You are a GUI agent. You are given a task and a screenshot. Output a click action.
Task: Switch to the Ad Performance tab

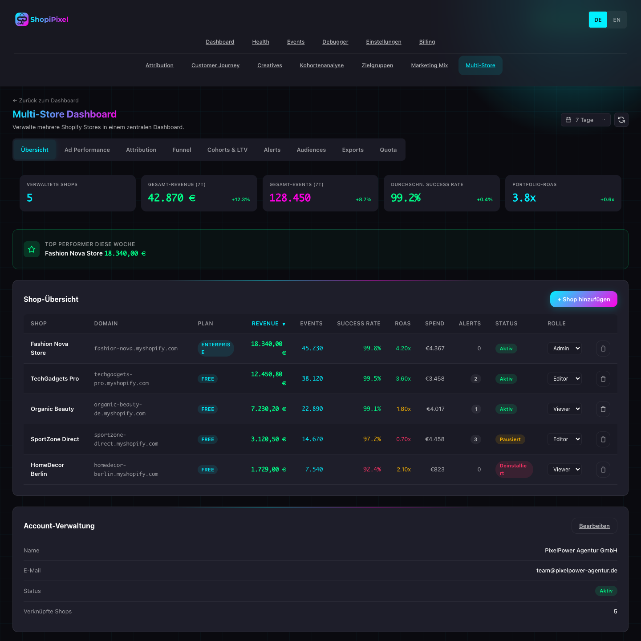click(87, 150)
